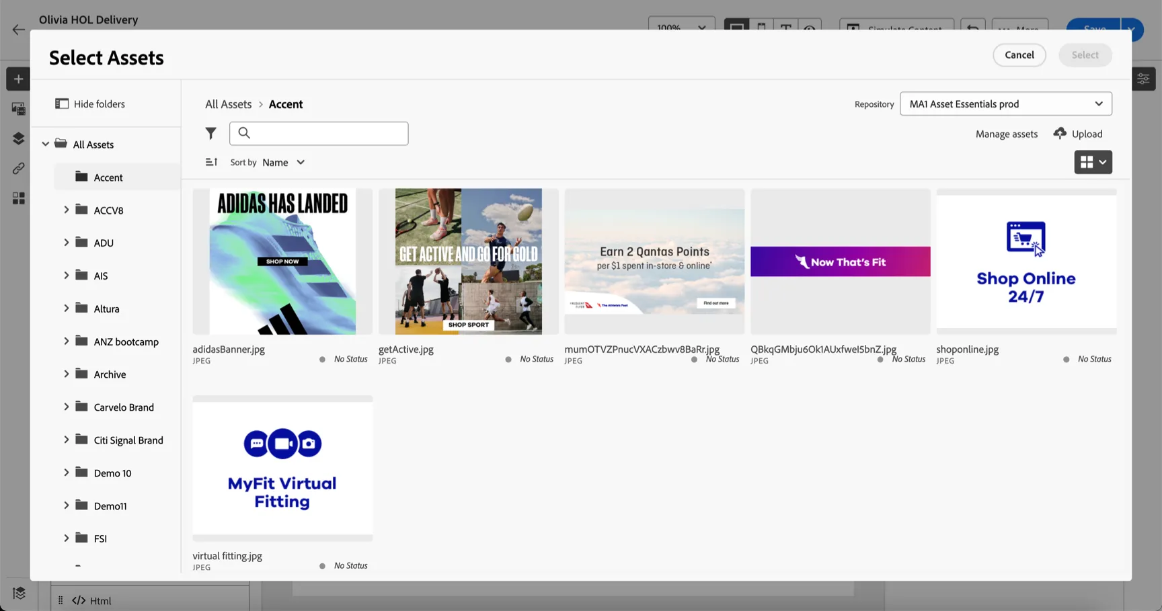
Task: Click the Accent folder icon
Action: [81, 176]
